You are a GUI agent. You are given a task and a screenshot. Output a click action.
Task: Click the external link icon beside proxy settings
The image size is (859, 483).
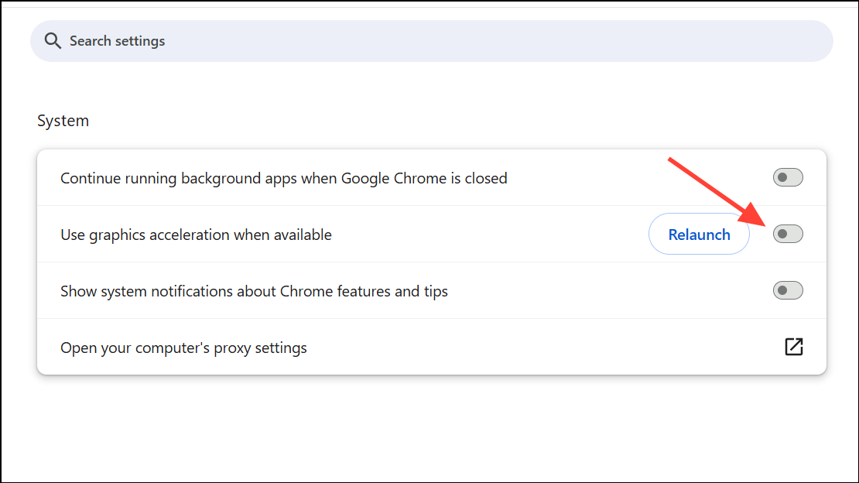[793, 348]
